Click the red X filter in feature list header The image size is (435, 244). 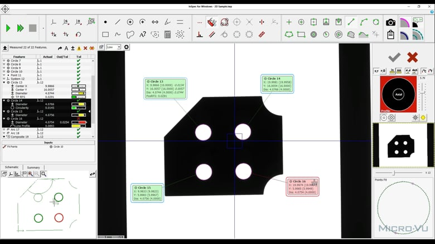pyautogui.click(x=85, y=48)
